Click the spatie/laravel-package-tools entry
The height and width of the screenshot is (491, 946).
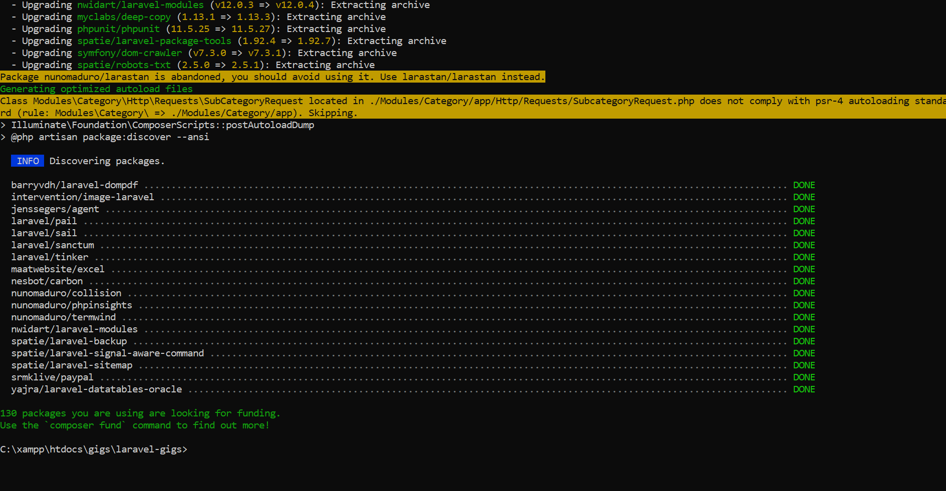(154, 41)
